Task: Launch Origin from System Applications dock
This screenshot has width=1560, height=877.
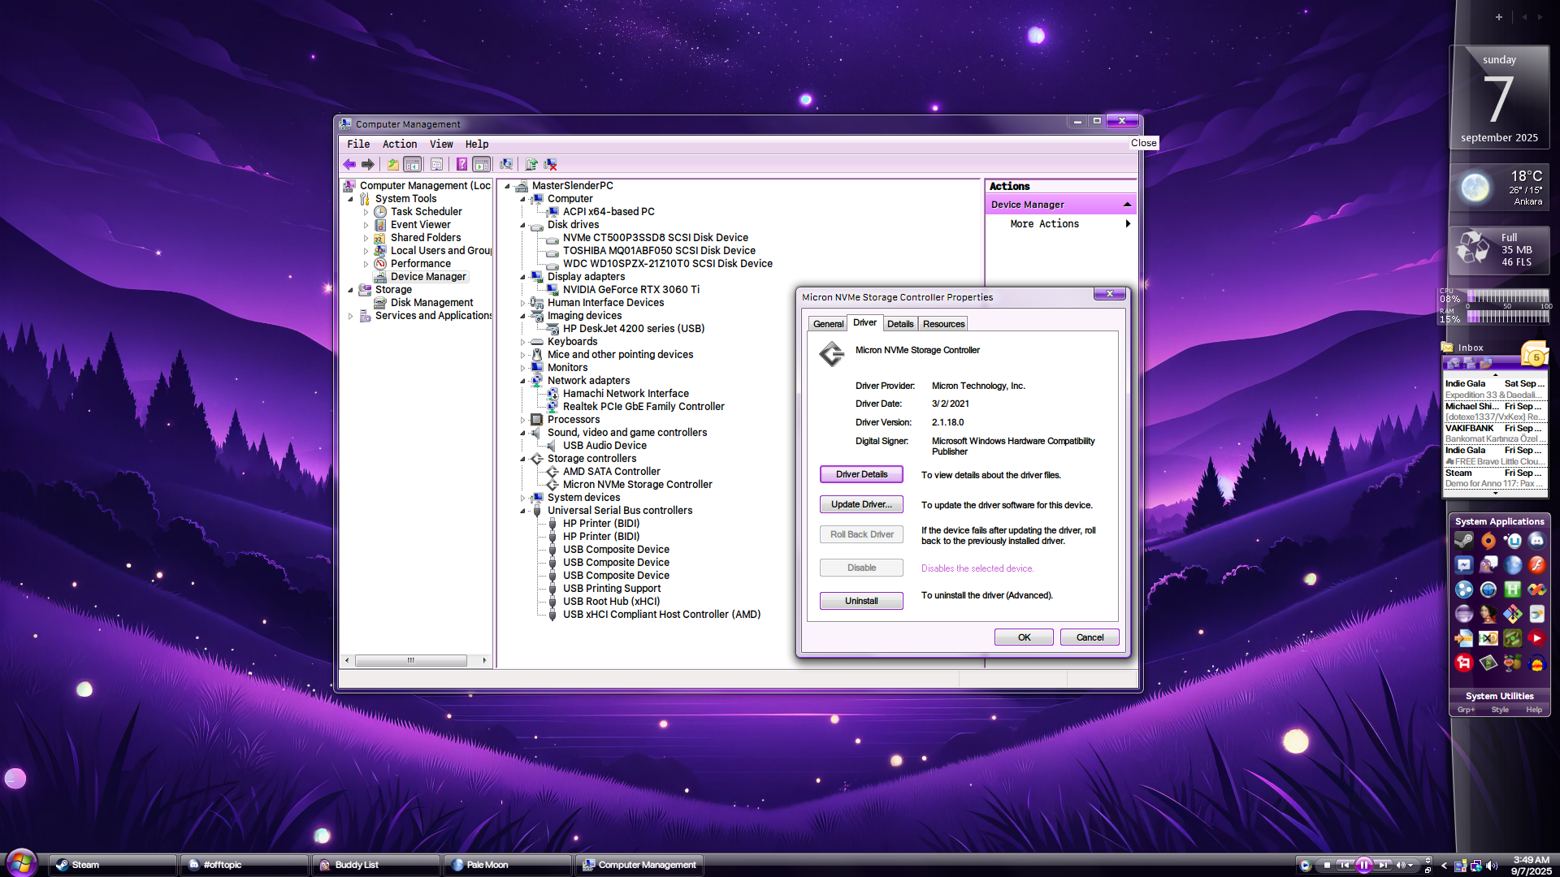Action: (1488, 541)
